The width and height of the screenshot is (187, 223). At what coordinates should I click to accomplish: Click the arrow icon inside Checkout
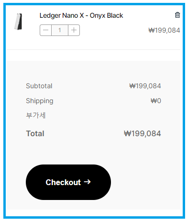click(87, 182)
